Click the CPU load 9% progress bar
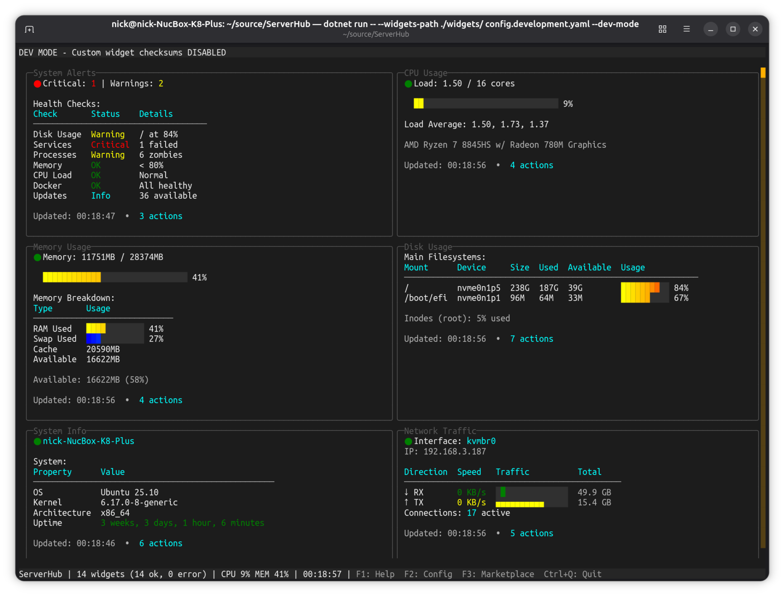This screenshot has width=784, height=596. (486, 103)
